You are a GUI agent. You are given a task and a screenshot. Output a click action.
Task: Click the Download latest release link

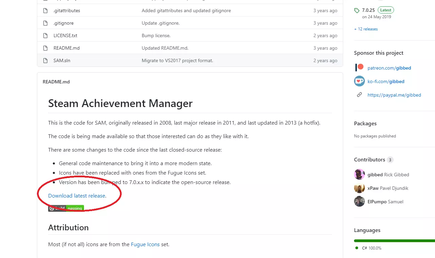(x=77, y=196)
